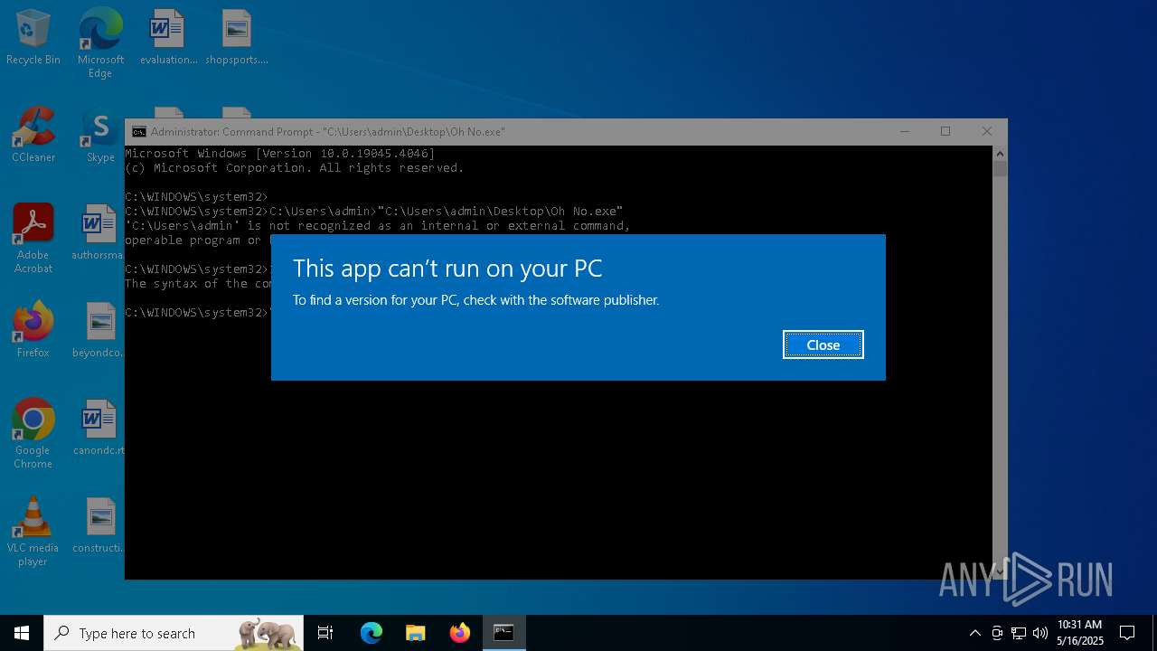Click the meet now tray icon
The height and width of the screenshot is (651, 1157).
[x=997, y=633]
